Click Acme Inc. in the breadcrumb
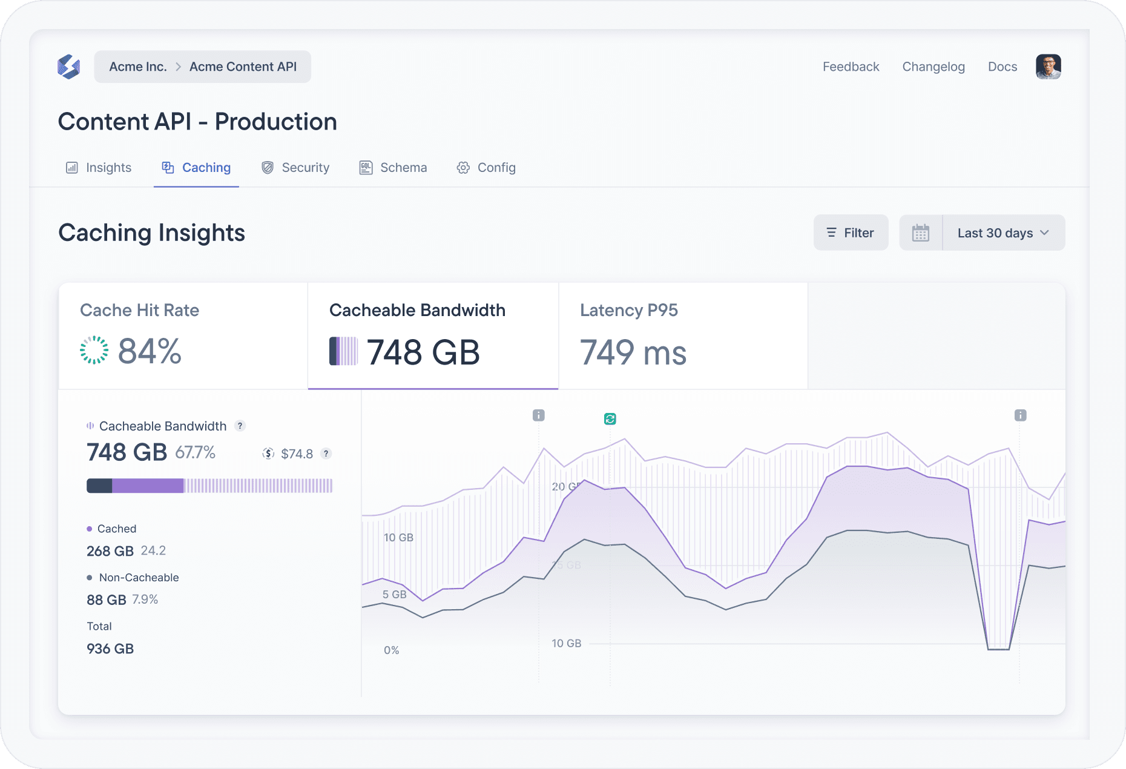Screen dimensions: 1126x769 click(x=137, y=67)
